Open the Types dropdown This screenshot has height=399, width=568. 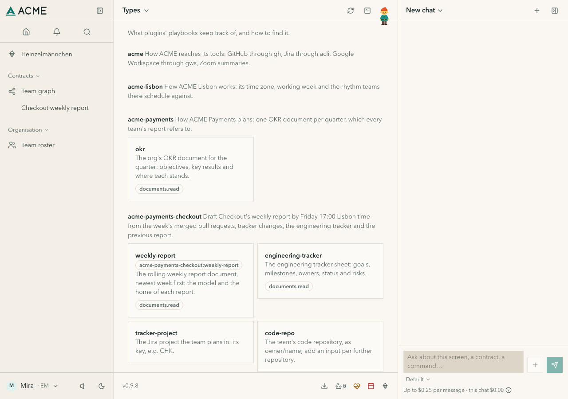(x=136, y=10)
